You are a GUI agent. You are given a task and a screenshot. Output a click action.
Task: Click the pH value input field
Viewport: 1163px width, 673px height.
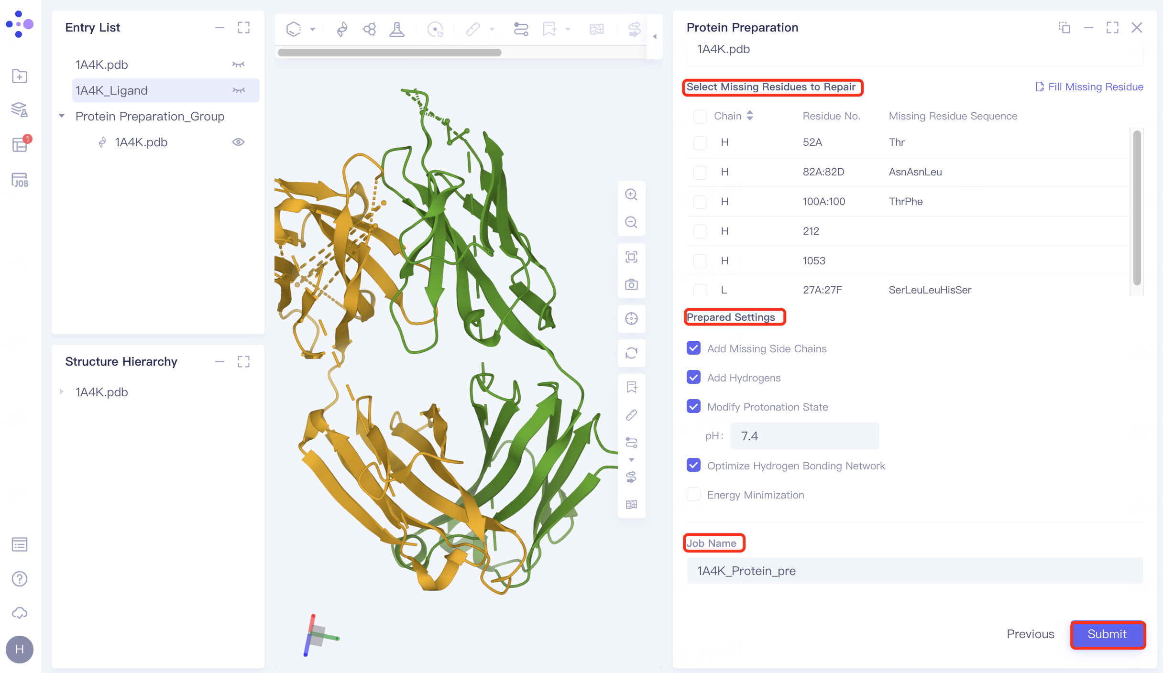pos(804,436)
